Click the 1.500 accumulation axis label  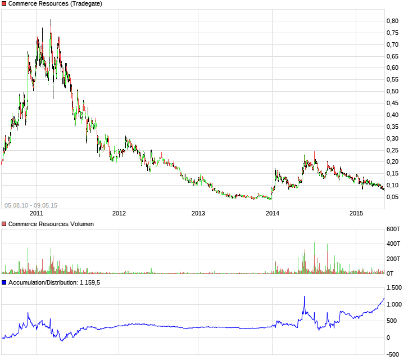coord(394,288)
